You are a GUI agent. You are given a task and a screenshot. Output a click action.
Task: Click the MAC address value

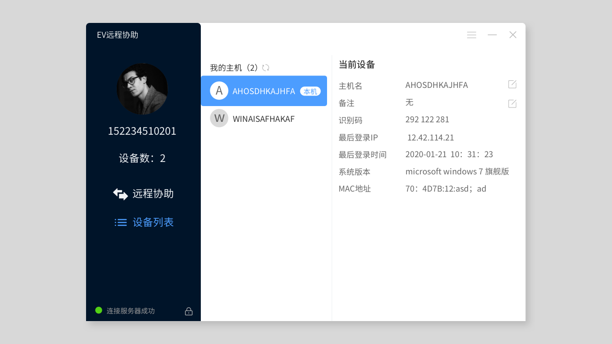pos(446,189)
